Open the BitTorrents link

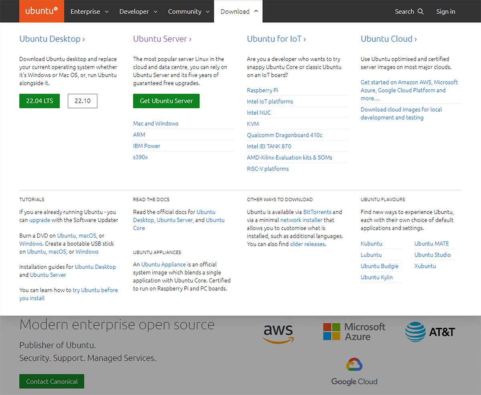click(x=317, y=212)
